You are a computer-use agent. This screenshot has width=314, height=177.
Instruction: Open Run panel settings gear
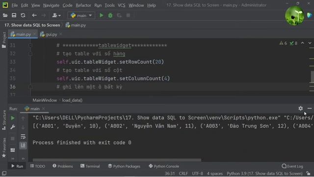[x=301, y=108]
